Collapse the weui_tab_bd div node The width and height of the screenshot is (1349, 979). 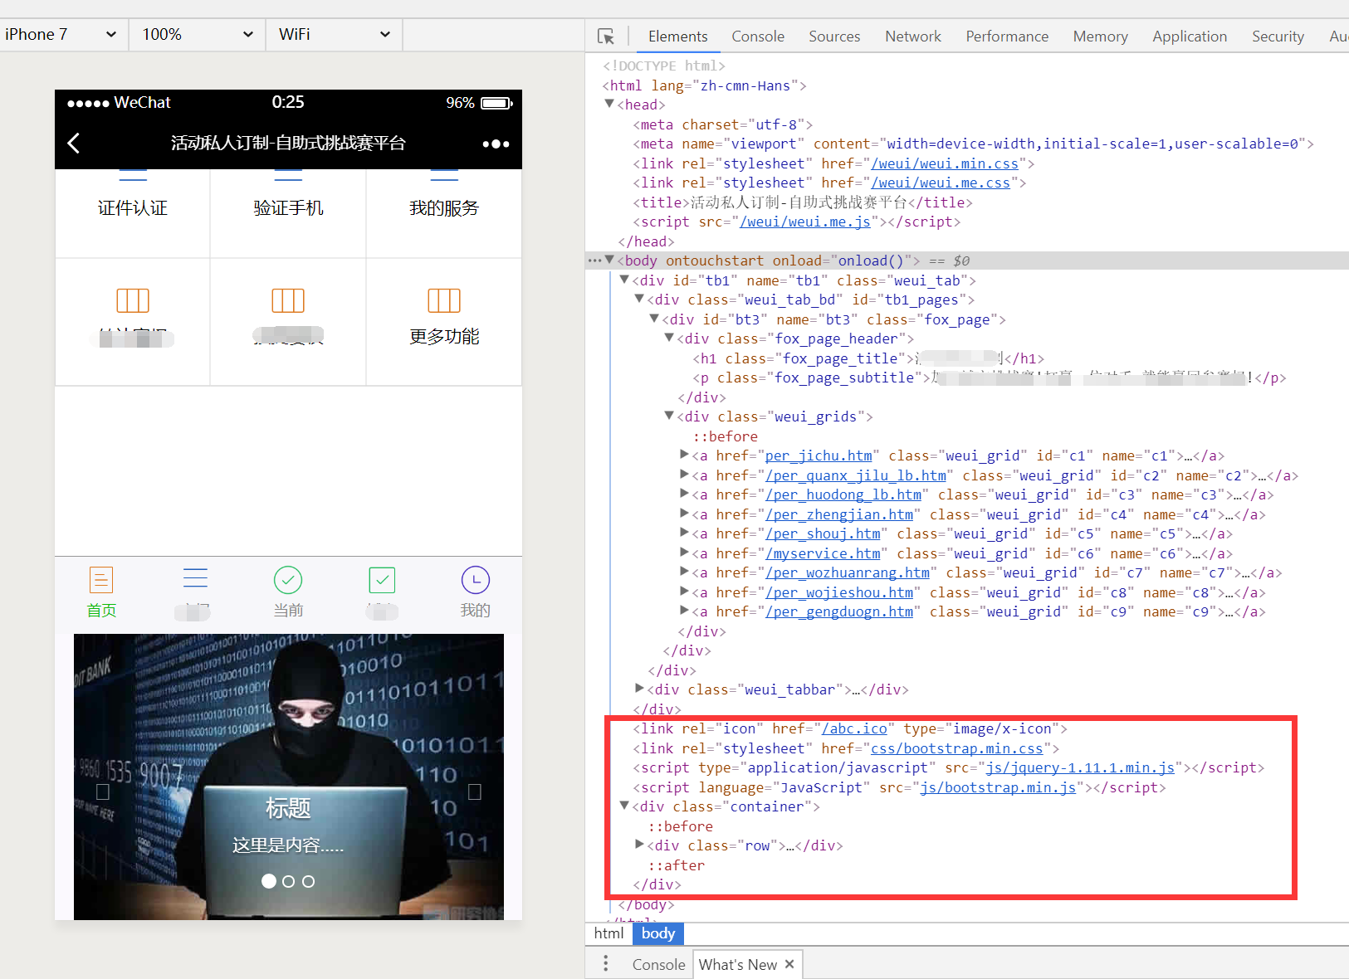tap(639, 300)
